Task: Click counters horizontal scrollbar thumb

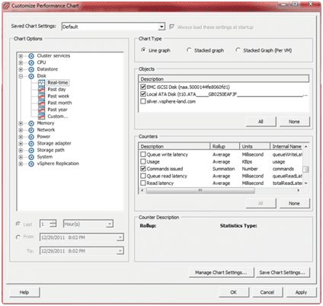Action: [200, 190]
